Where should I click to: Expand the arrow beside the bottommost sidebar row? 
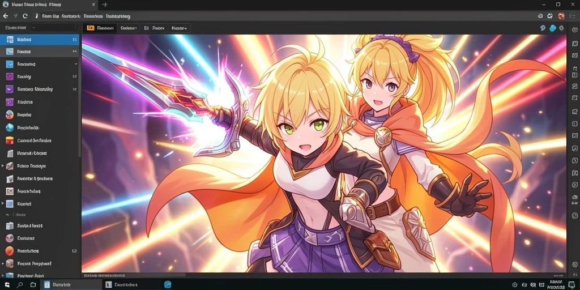[3, 276]
